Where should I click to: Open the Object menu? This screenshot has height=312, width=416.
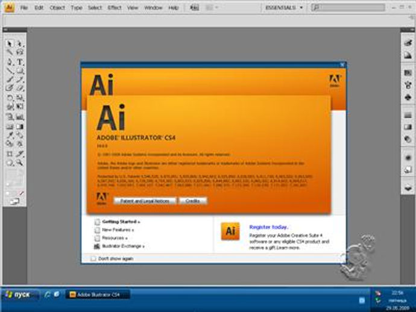coord(57,8)
